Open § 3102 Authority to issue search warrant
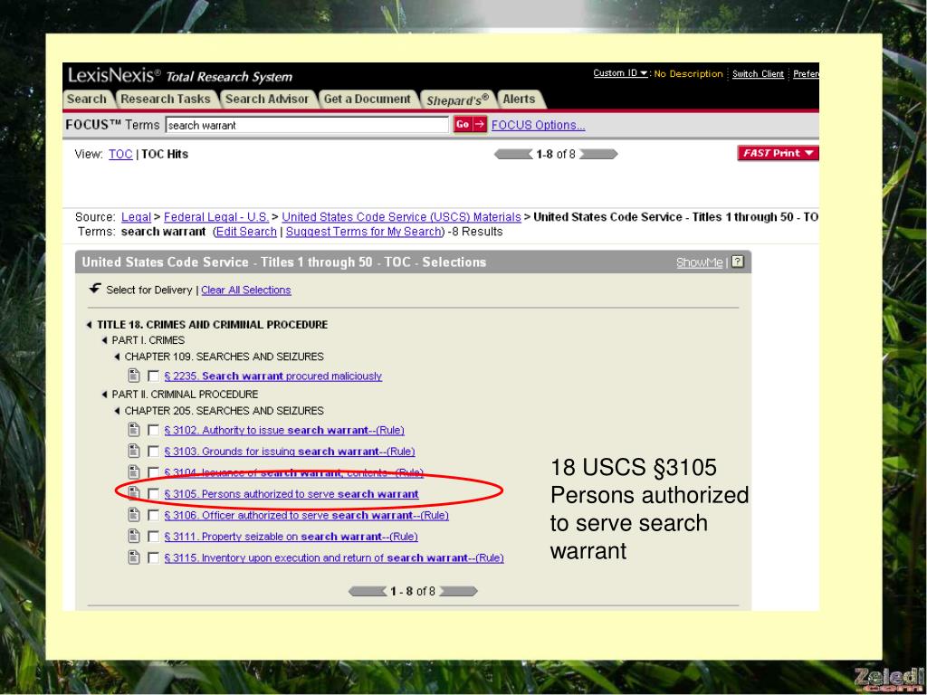Viewport: 927px width, 695px height. coord(284,430)
